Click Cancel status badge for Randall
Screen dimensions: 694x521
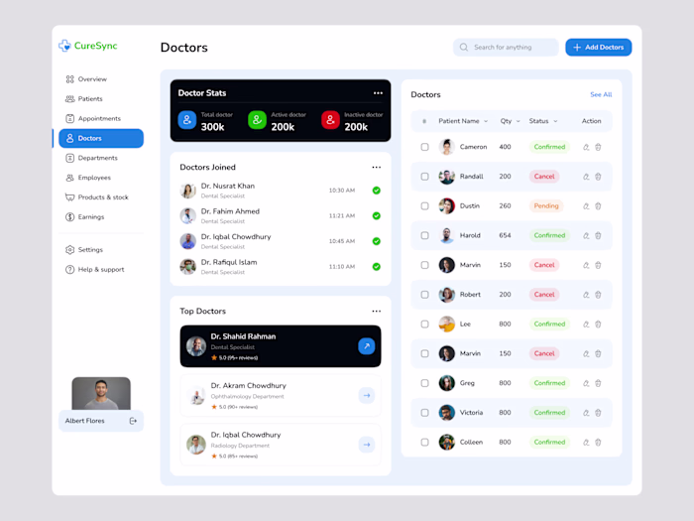544,177
